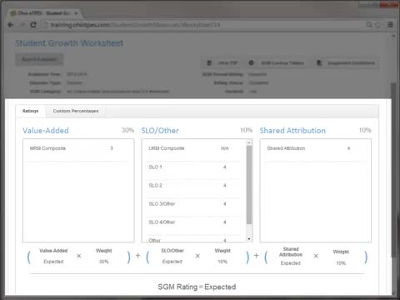Click the SLO/Other list scrollbar thumb
This screenshot has height=300, width=400.
click(249, 185)
